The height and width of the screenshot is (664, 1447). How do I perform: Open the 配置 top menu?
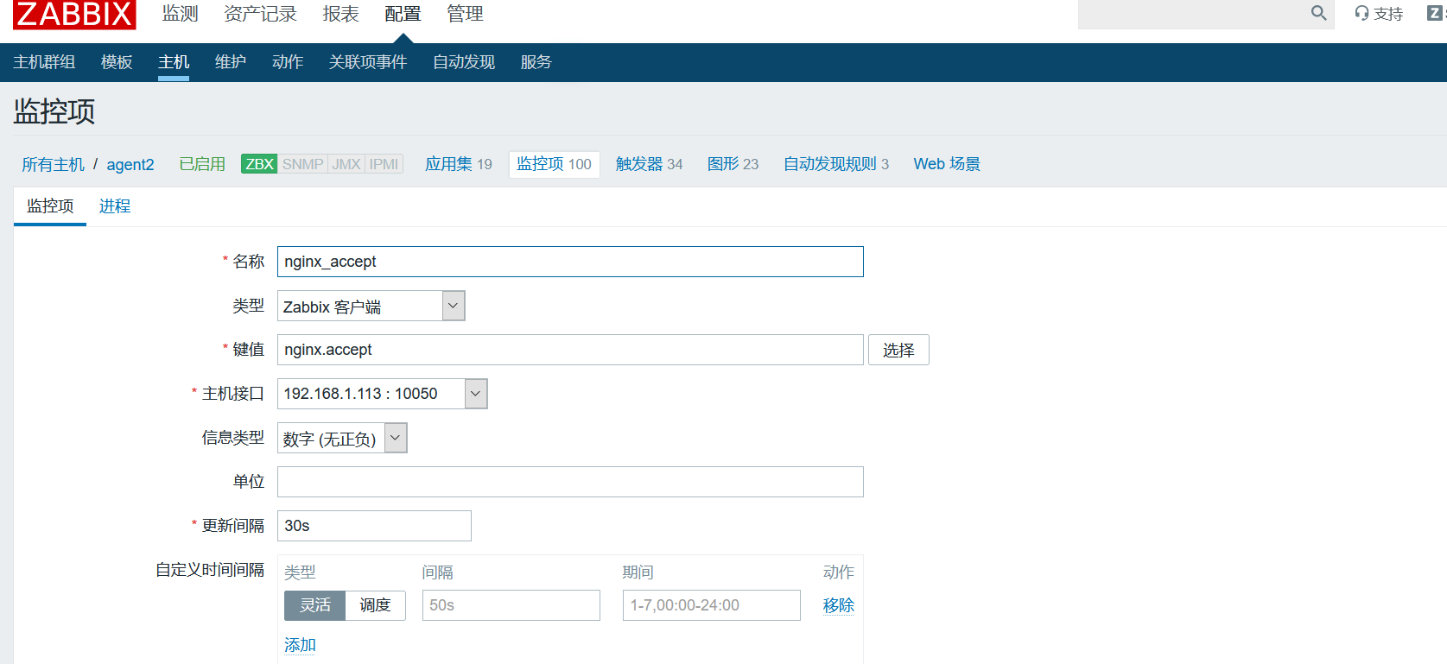coord(403,14)
